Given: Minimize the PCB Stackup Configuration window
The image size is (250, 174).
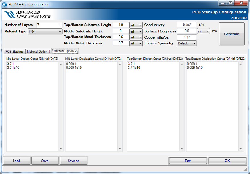Looking at the screenshot, I should pos(223,3).
